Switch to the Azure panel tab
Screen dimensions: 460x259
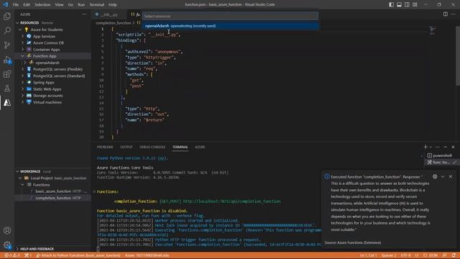pos(200,147)
